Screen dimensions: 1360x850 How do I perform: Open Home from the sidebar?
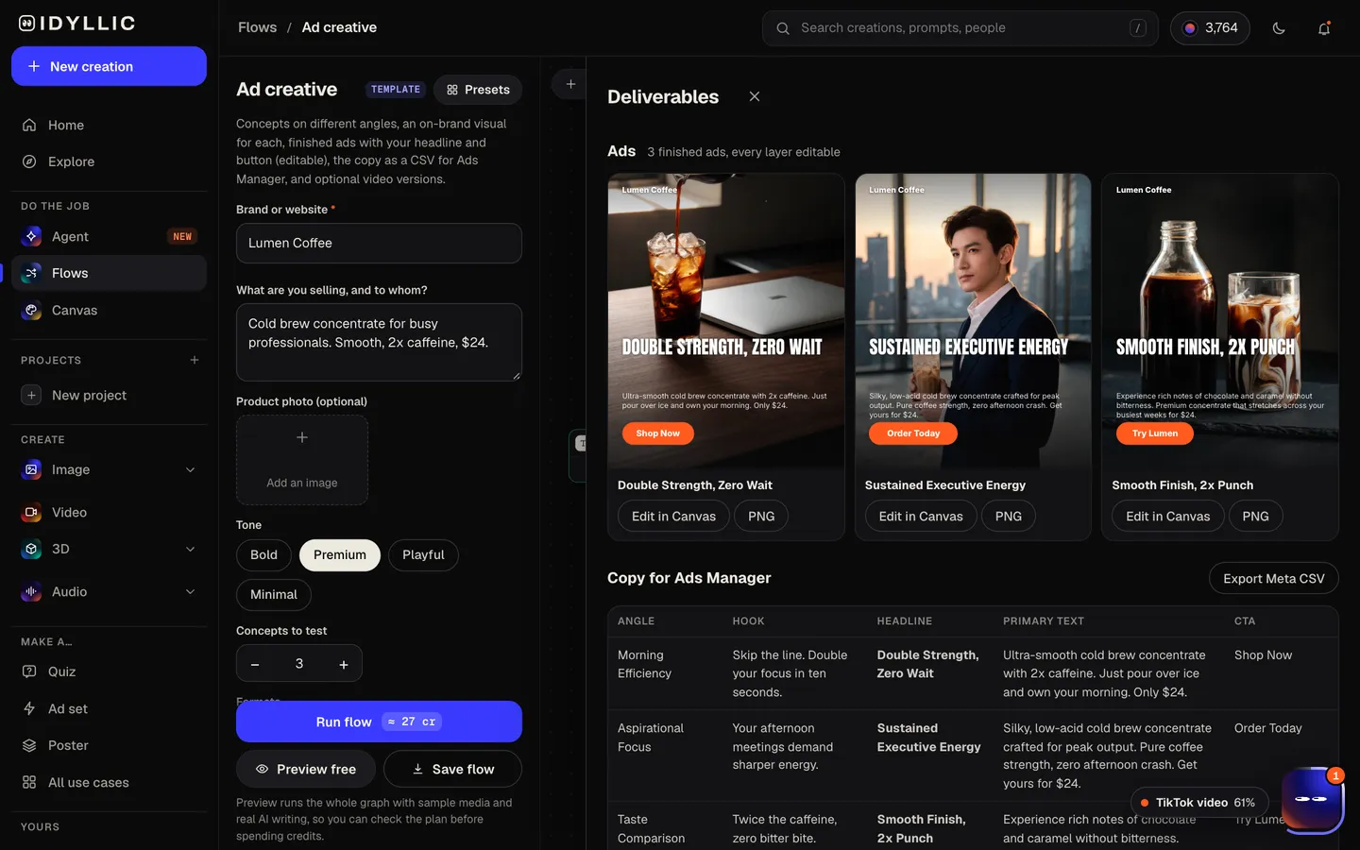(x=109, y=125)
